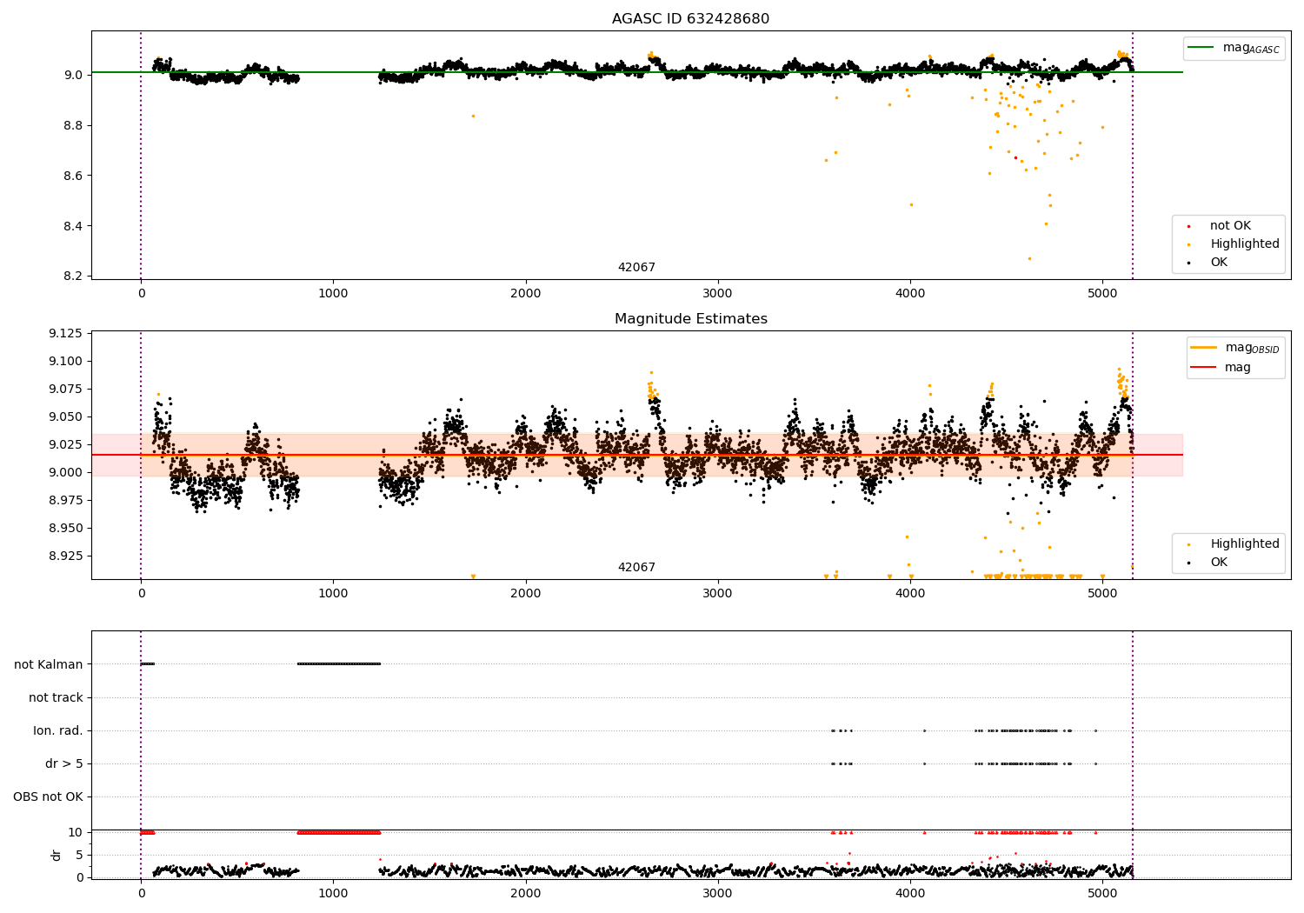Click the "Magnitude Estimates" plot title
Viewport: 1304px width, 913px height.
(690, 319)
